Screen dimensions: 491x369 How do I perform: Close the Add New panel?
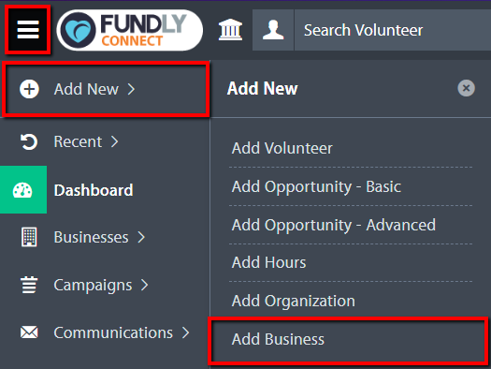[466, 88]
